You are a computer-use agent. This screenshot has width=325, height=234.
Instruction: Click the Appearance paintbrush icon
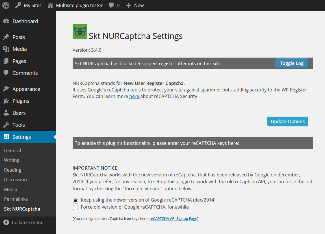pyautogui.click(x=6, y=89)
